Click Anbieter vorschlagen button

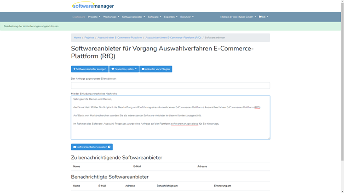click(156, 69)
